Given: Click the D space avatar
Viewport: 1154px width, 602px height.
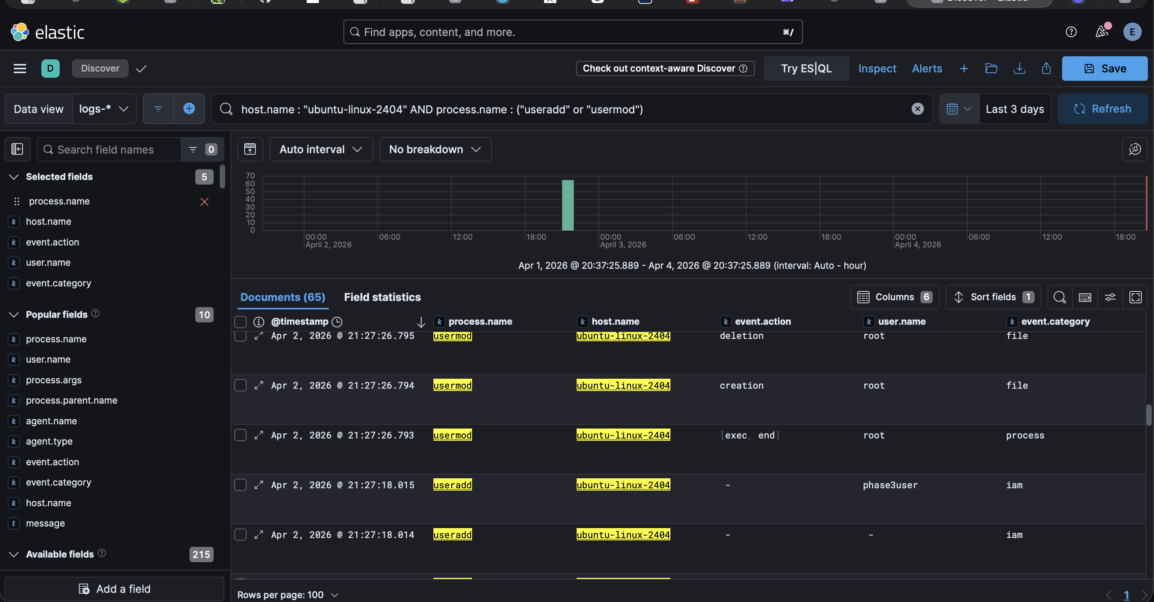Looking at the screenshot, I should pyautogui.click(x=50, y=69).
